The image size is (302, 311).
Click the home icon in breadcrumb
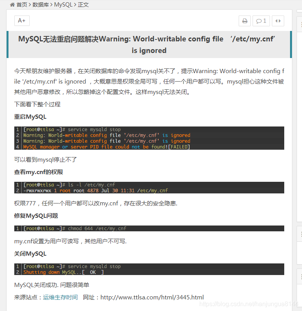click(12, 5)
